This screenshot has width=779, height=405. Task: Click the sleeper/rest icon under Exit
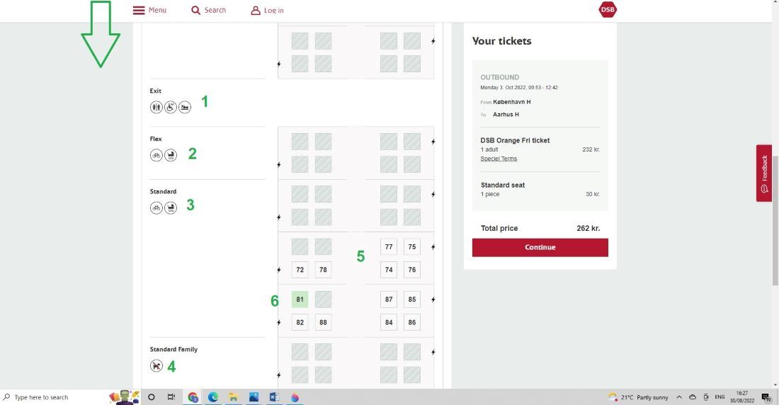tap(185, 107)
